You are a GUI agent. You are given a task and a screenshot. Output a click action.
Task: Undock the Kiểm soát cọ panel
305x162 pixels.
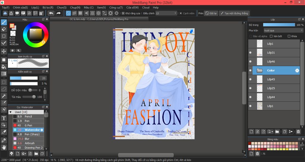click(x=43, y=72)
